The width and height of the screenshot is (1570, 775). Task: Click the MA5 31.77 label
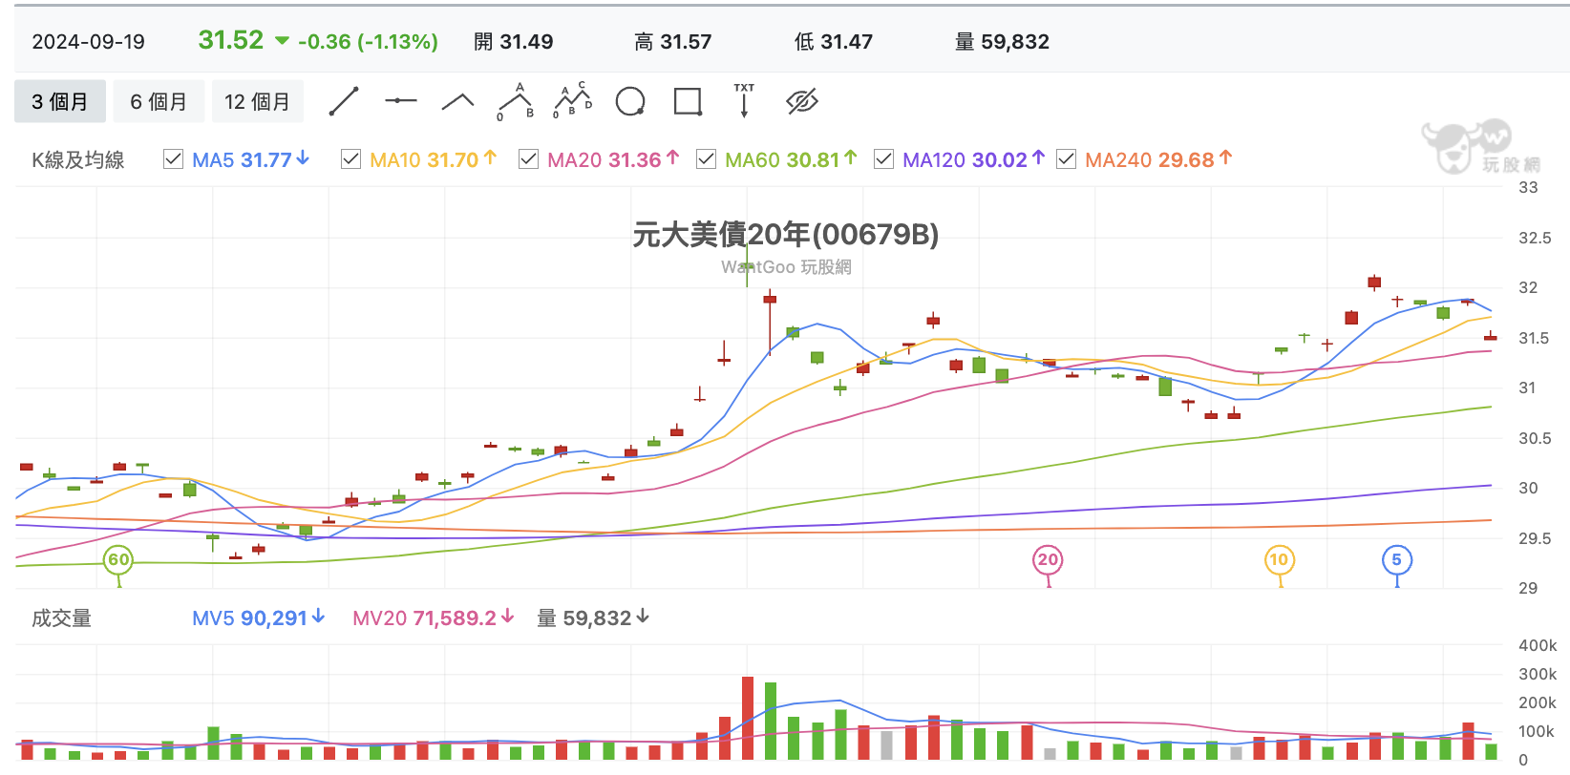click(250, 159)
